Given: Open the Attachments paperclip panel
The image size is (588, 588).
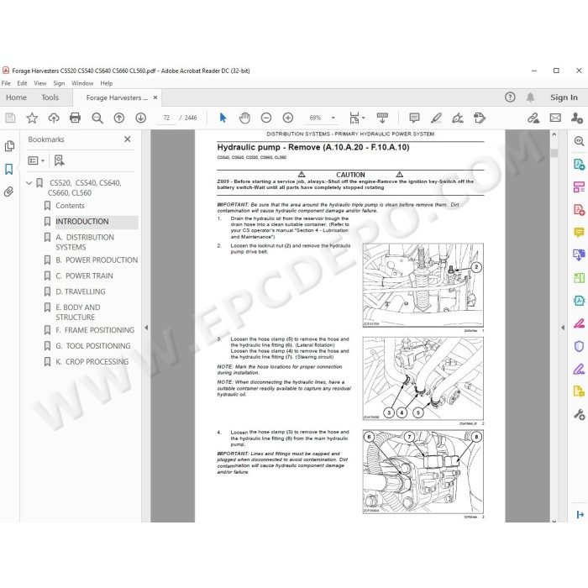Looking at the screenshot, I should pyautogui.click(x=8, y=192).
